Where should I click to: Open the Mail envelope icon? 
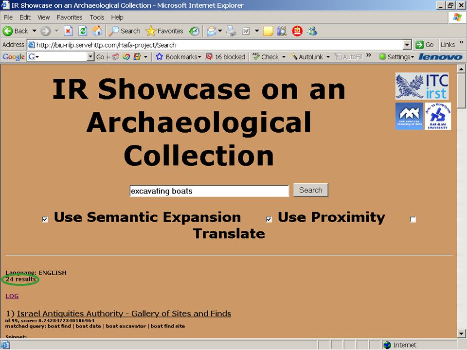point(212,31)
